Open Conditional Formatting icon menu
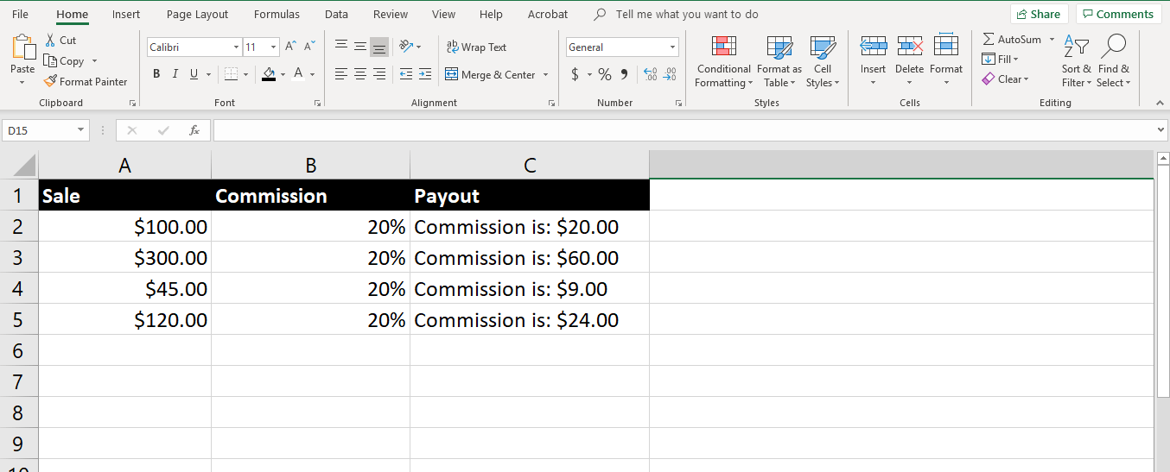Screen dimensions: 1170x472 [x=723, y=47]
